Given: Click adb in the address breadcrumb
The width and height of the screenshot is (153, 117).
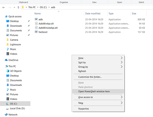Looking at the screenshot, I should [53, 7].
